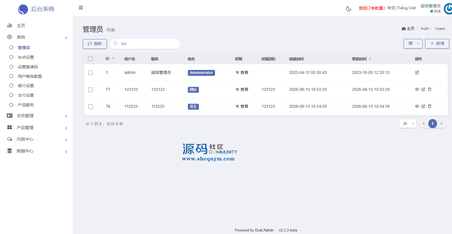Toggle the hamburger sidebar menu icon

[x=81, y=8]
